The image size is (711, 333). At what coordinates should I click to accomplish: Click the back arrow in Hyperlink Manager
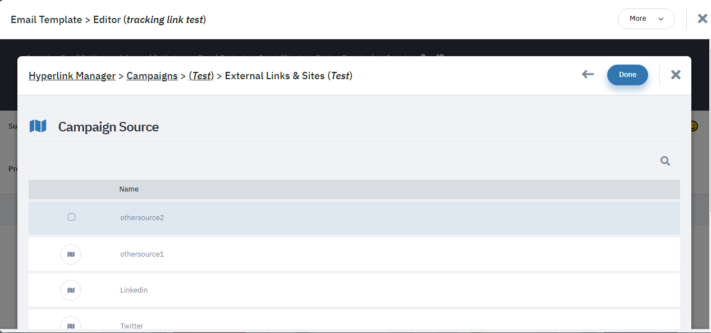point(588,74)
